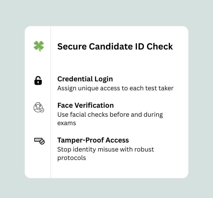The width and height of the screenshot is (213, 198).
Task: Click the word "exams" in the description
Action: pyautogui.click(x=67, y=123)
